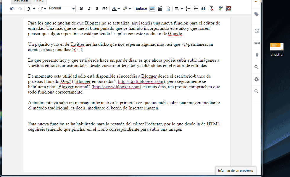Open the font size menu
The height and width of the screenshot is (177, 290).
42,9
